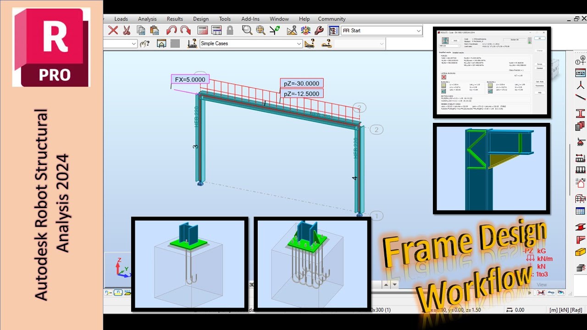The width and height of the screenshot is (587, 330).
Task: Expand the Start layout dropdown
Action: [x=419, y=31]
